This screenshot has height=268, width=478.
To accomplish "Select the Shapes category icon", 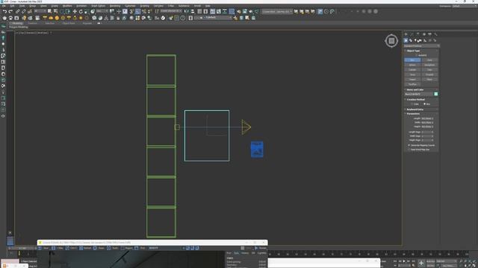I will coord(411,40).
